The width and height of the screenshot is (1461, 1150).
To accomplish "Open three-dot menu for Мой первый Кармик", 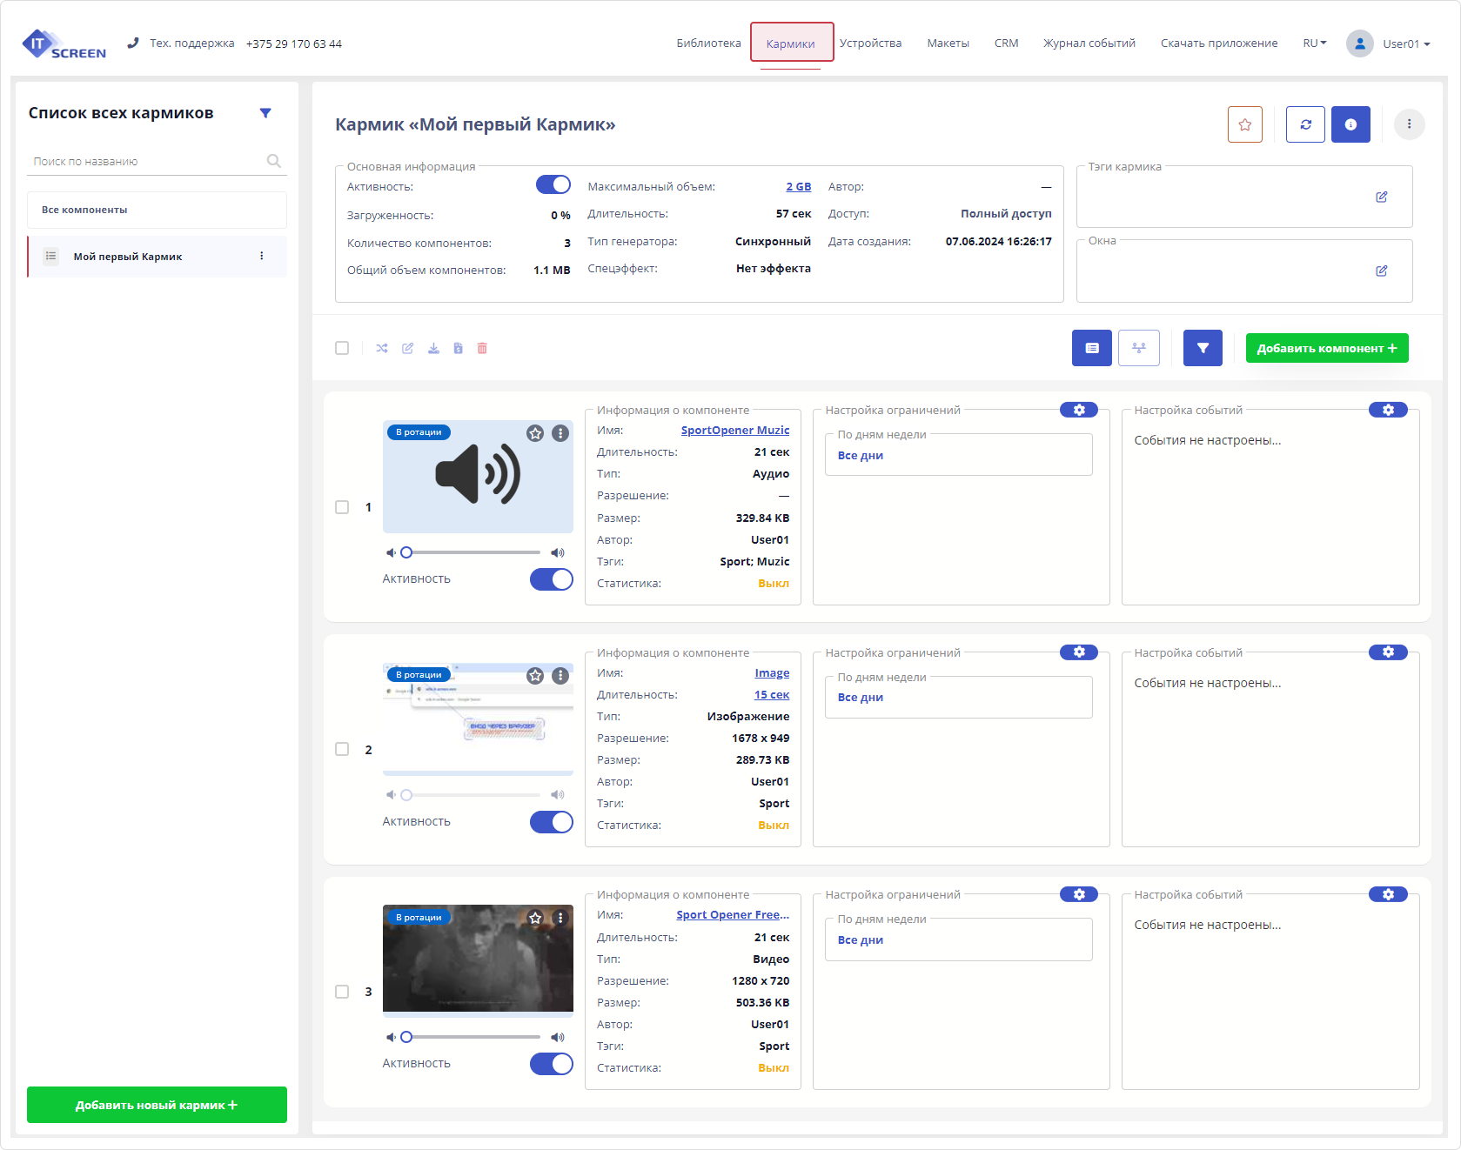I will click(x=261, y=256).
